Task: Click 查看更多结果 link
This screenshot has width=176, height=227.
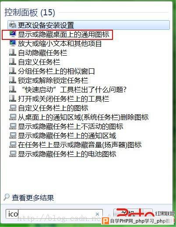Action: 33,198
